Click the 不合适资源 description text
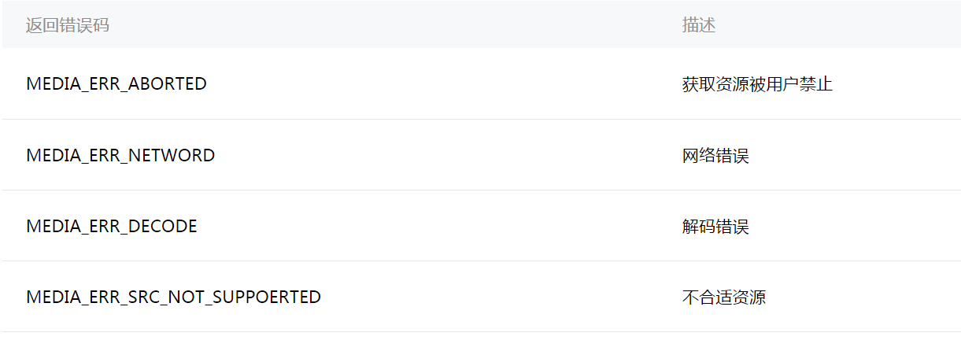 point(723,297)
